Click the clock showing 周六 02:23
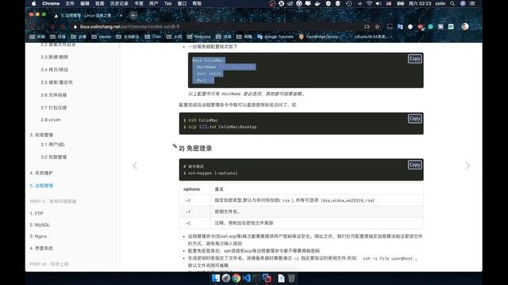The image size is (508, 285). tap(420, 3)
